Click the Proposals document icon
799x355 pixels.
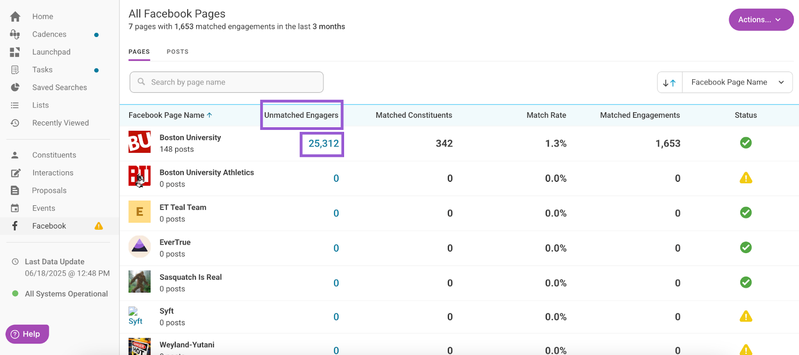15,191
